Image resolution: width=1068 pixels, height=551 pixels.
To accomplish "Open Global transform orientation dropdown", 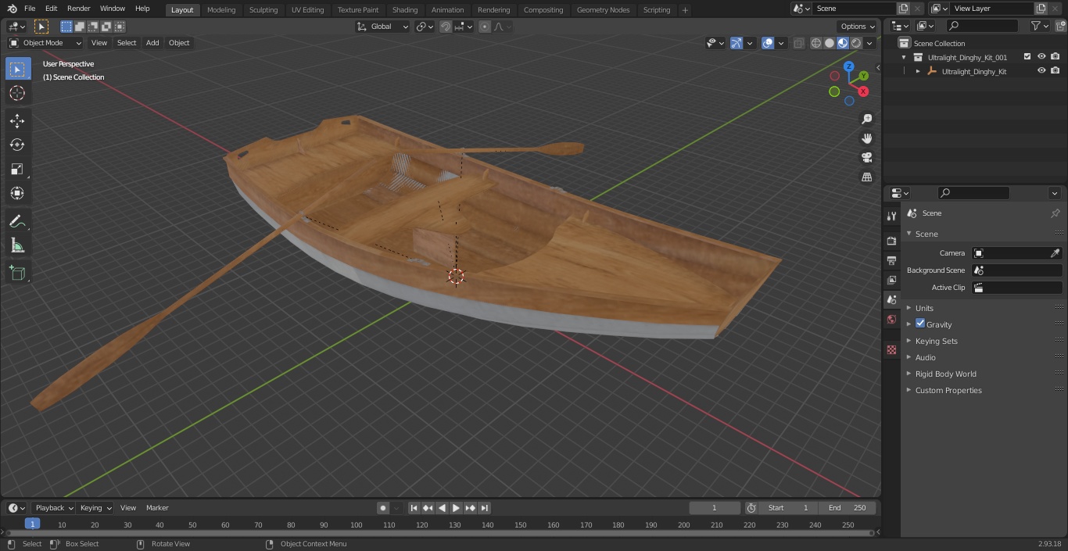I will pyautogui.click(x=383, y=27).
